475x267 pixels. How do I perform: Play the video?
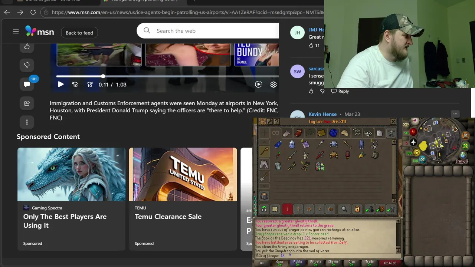pos(60,85)
